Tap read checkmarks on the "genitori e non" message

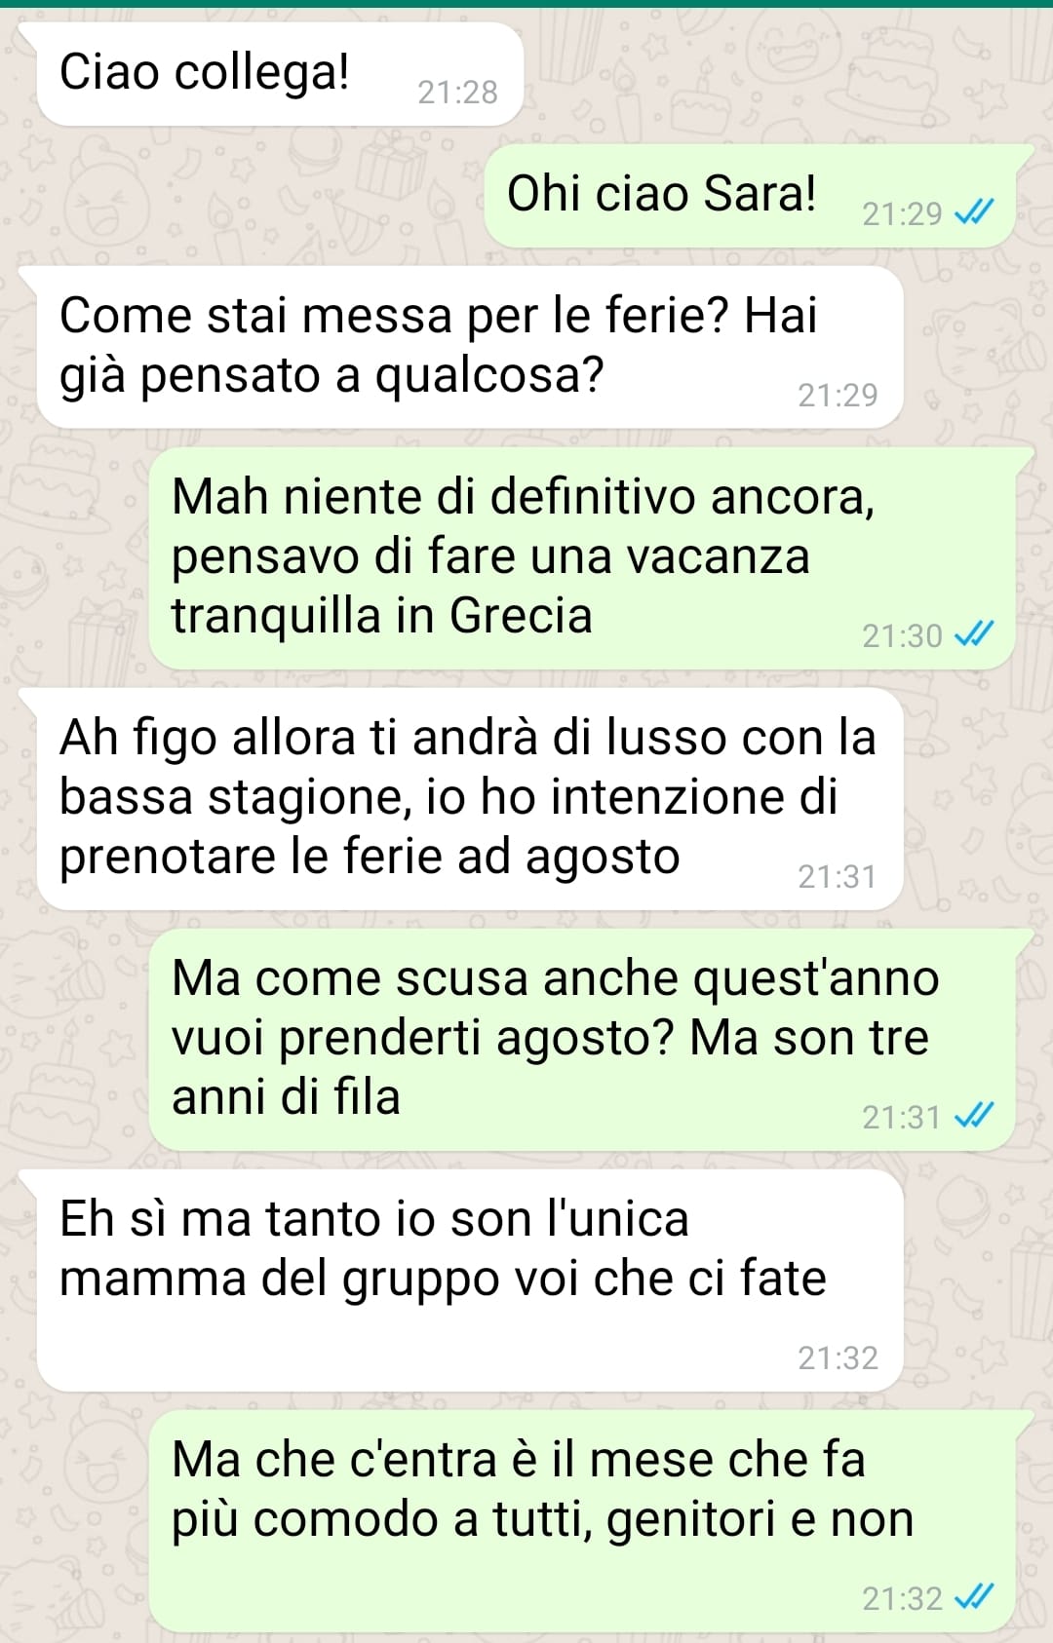973,1596
